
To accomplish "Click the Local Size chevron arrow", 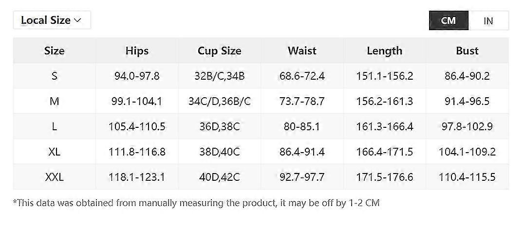I will 77,20.
